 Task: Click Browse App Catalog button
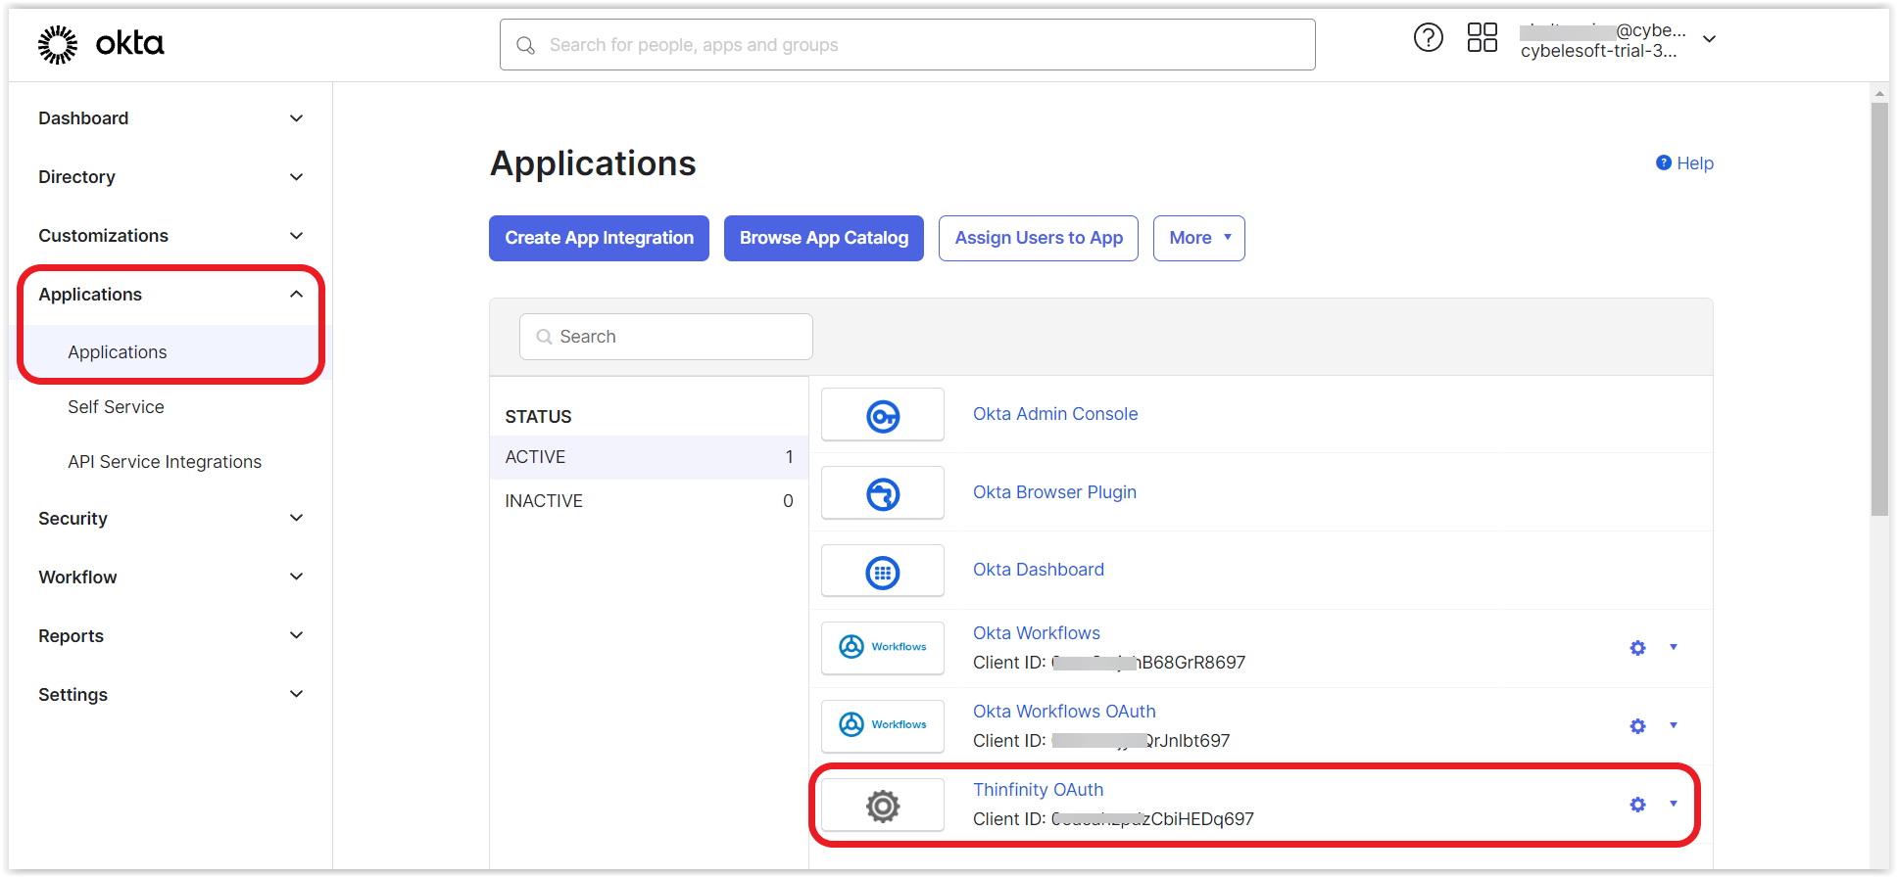(824, 238)
